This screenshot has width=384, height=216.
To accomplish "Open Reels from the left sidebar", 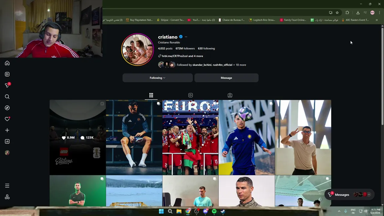I will 7,74.
